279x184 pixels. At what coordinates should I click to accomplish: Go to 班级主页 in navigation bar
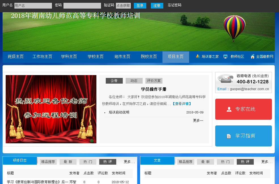point(16,57)
